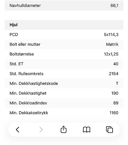Open the share sheet icon
The image size is (128, 145).
pos(64,129)
